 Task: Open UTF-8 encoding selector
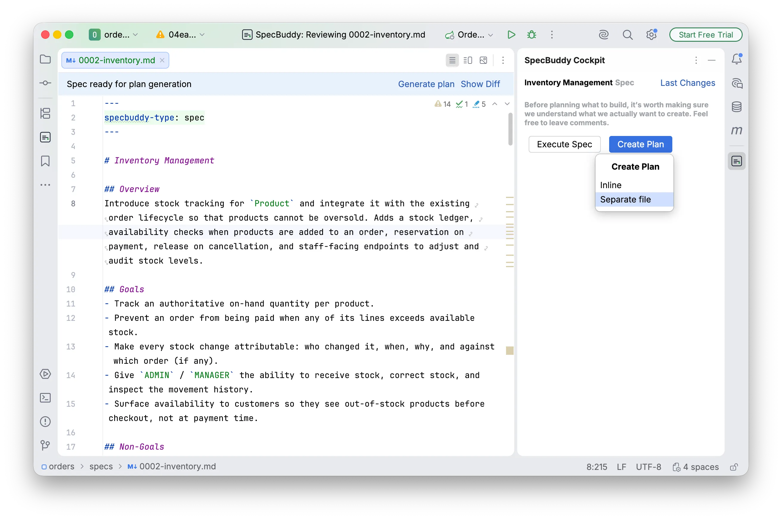(x=648, y=467)
